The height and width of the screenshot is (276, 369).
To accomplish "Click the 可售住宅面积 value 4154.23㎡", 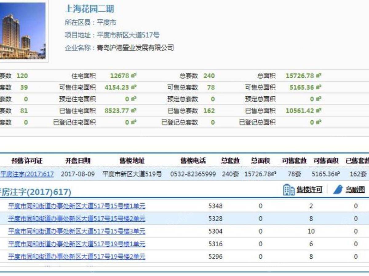I will 121,87.
